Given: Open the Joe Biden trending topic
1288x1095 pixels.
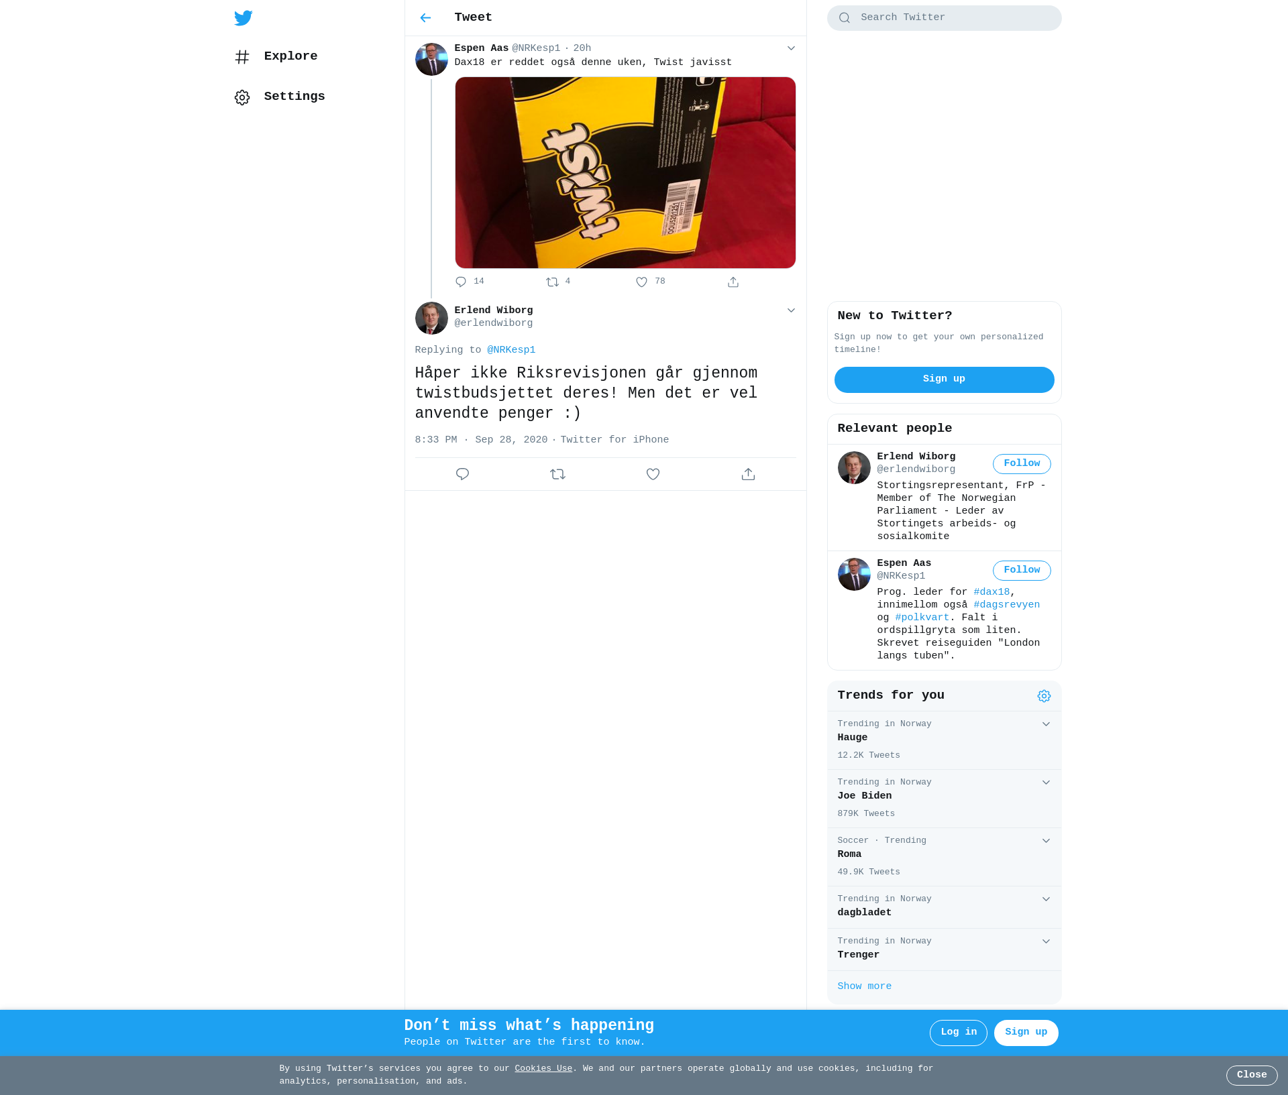Looking at the screenshot, I should pyautogui.click(x=944, y=799).
